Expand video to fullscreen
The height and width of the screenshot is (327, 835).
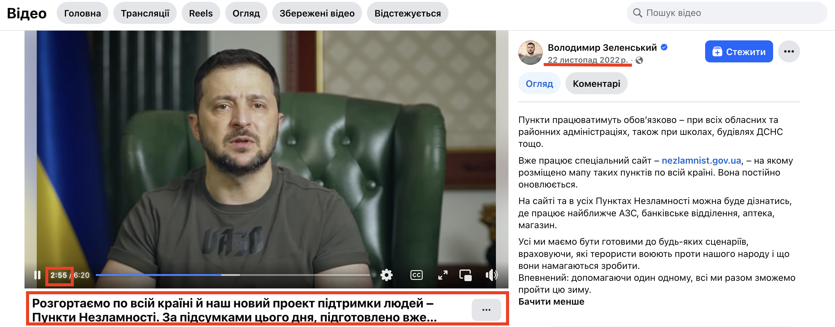point(443,275)
